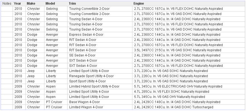
Task: Click the Renegade Sport Utility 4-Door cell
Action: 91,76
